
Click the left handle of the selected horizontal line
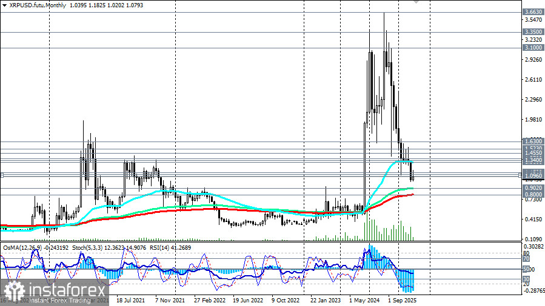tap(2, 175)
